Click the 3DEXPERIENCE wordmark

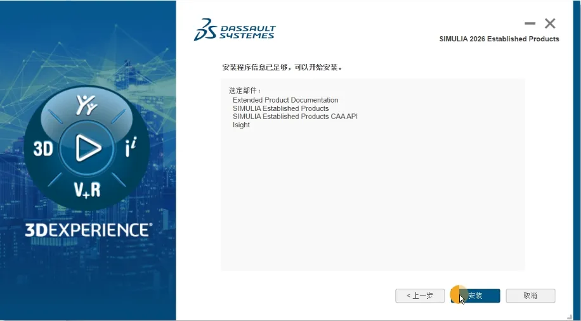88,230
